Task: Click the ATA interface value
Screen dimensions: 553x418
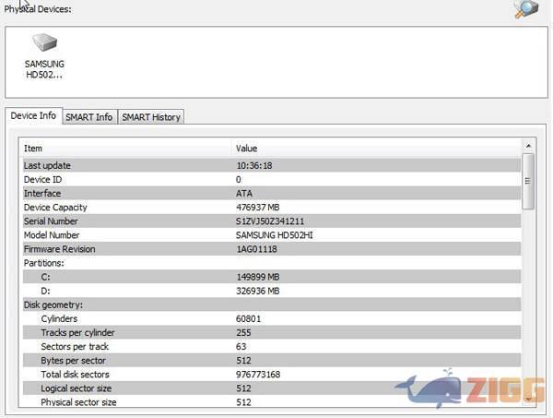Action: (x=244, y=194)
